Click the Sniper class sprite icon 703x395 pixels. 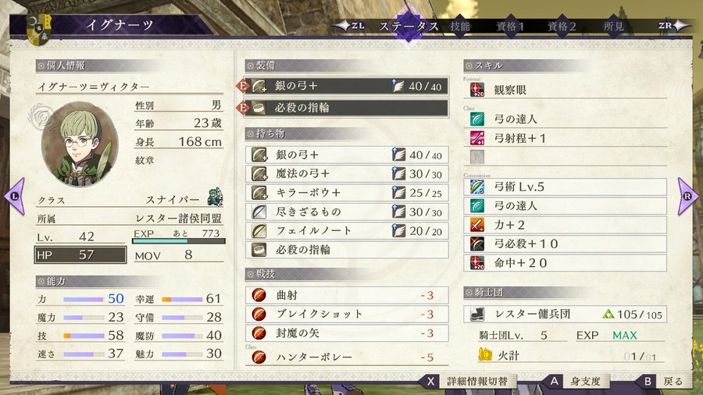[x=216, y=197]
